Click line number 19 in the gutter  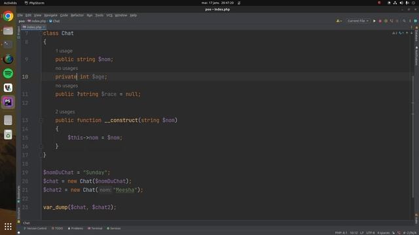(25, 172)
